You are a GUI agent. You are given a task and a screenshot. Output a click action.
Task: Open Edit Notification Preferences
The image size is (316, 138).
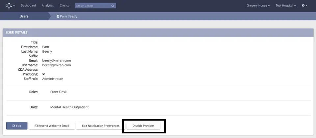click(101, 126)
